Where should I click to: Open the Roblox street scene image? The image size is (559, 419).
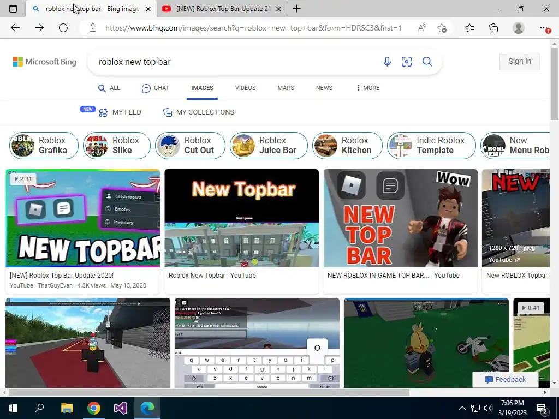[88, 343]
